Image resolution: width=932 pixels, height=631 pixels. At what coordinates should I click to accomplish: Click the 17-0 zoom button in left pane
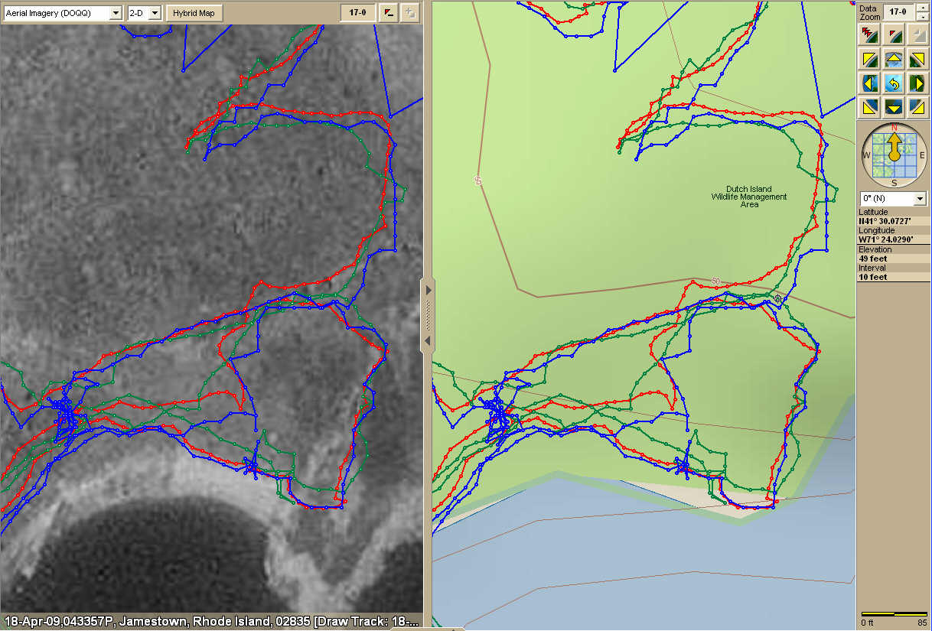tap(357, 12)
